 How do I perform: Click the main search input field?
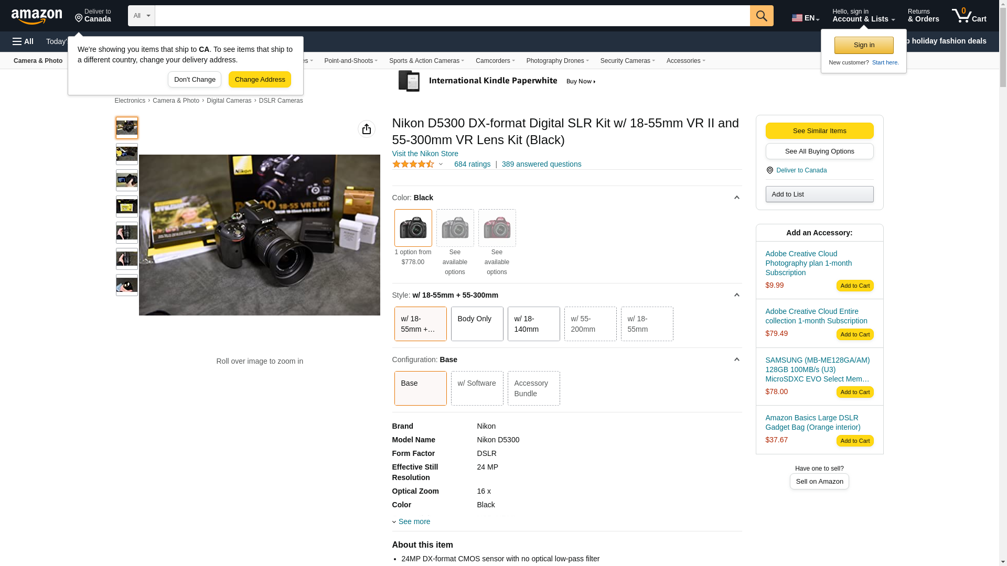[x=452, y=16]
